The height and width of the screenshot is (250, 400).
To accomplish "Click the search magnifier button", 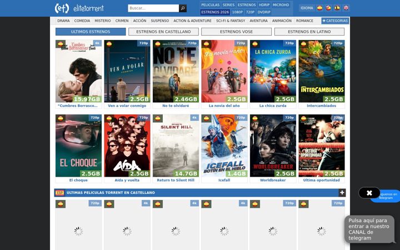I will click(183, 8).
